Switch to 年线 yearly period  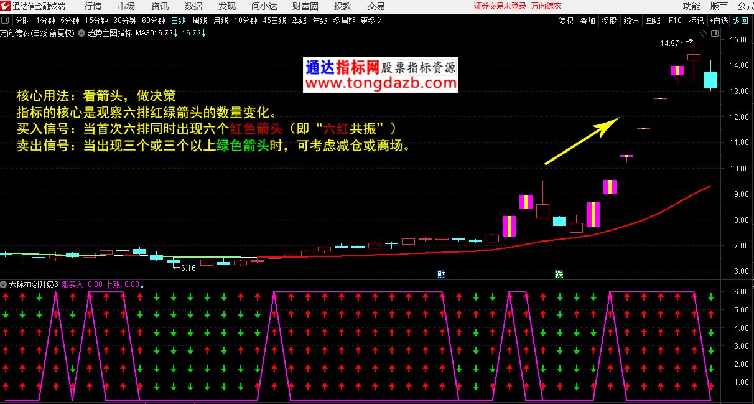click(x=320, y=21)
